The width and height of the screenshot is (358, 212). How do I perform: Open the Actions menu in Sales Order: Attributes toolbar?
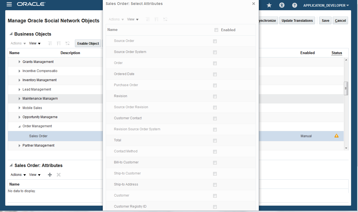click(x=18, y=175)
